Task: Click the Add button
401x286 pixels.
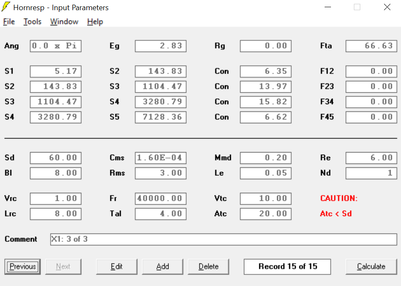Action: click(163, 267)
